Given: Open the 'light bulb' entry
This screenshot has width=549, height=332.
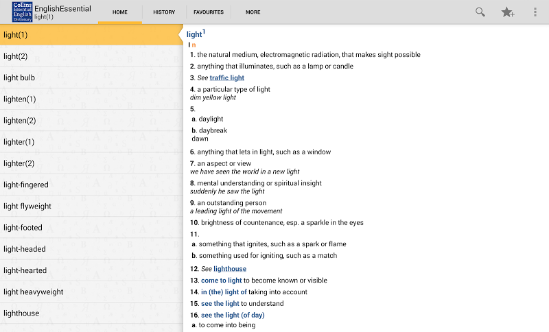Looking at the screenshot, I should [91, 78].
